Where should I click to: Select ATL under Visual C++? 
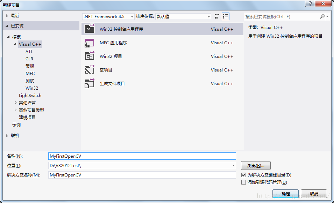[x=29, y=52]
